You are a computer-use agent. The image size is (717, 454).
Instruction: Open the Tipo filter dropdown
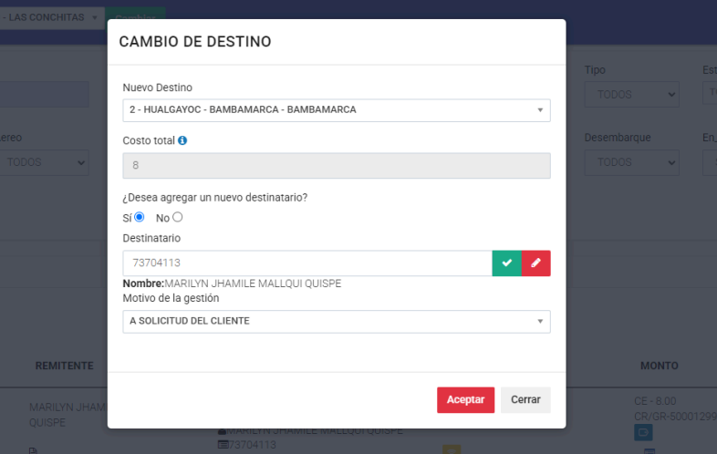631,95
